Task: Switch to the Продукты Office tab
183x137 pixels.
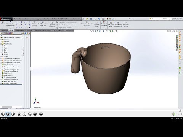Action: coord(59,30)
